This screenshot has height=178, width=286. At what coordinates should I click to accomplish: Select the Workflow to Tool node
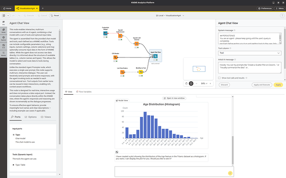(x=141, y=72)
